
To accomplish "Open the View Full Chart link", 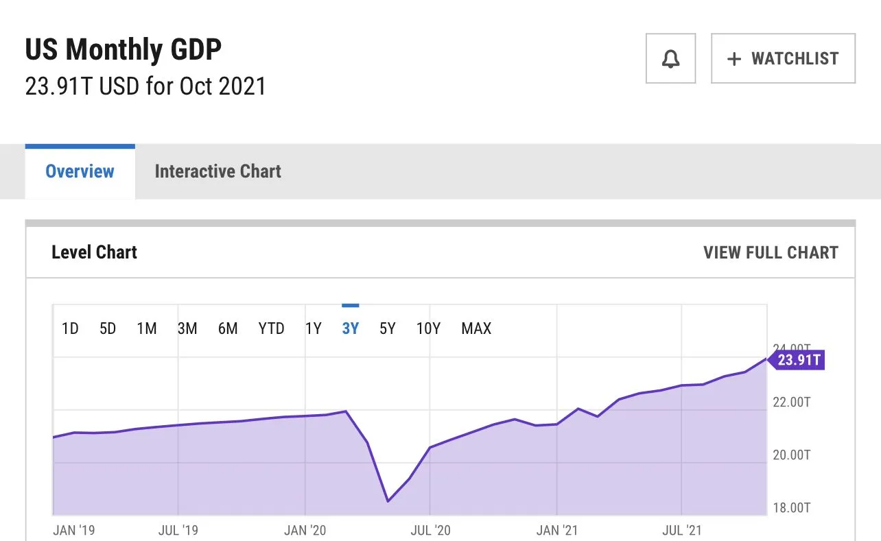I will 771,252.
